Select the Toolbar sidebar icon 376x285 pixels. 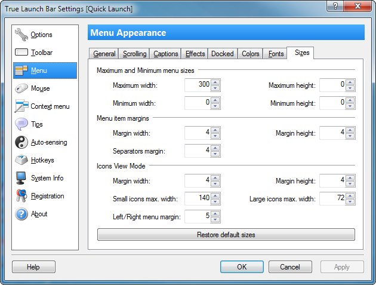click(21, 53)
